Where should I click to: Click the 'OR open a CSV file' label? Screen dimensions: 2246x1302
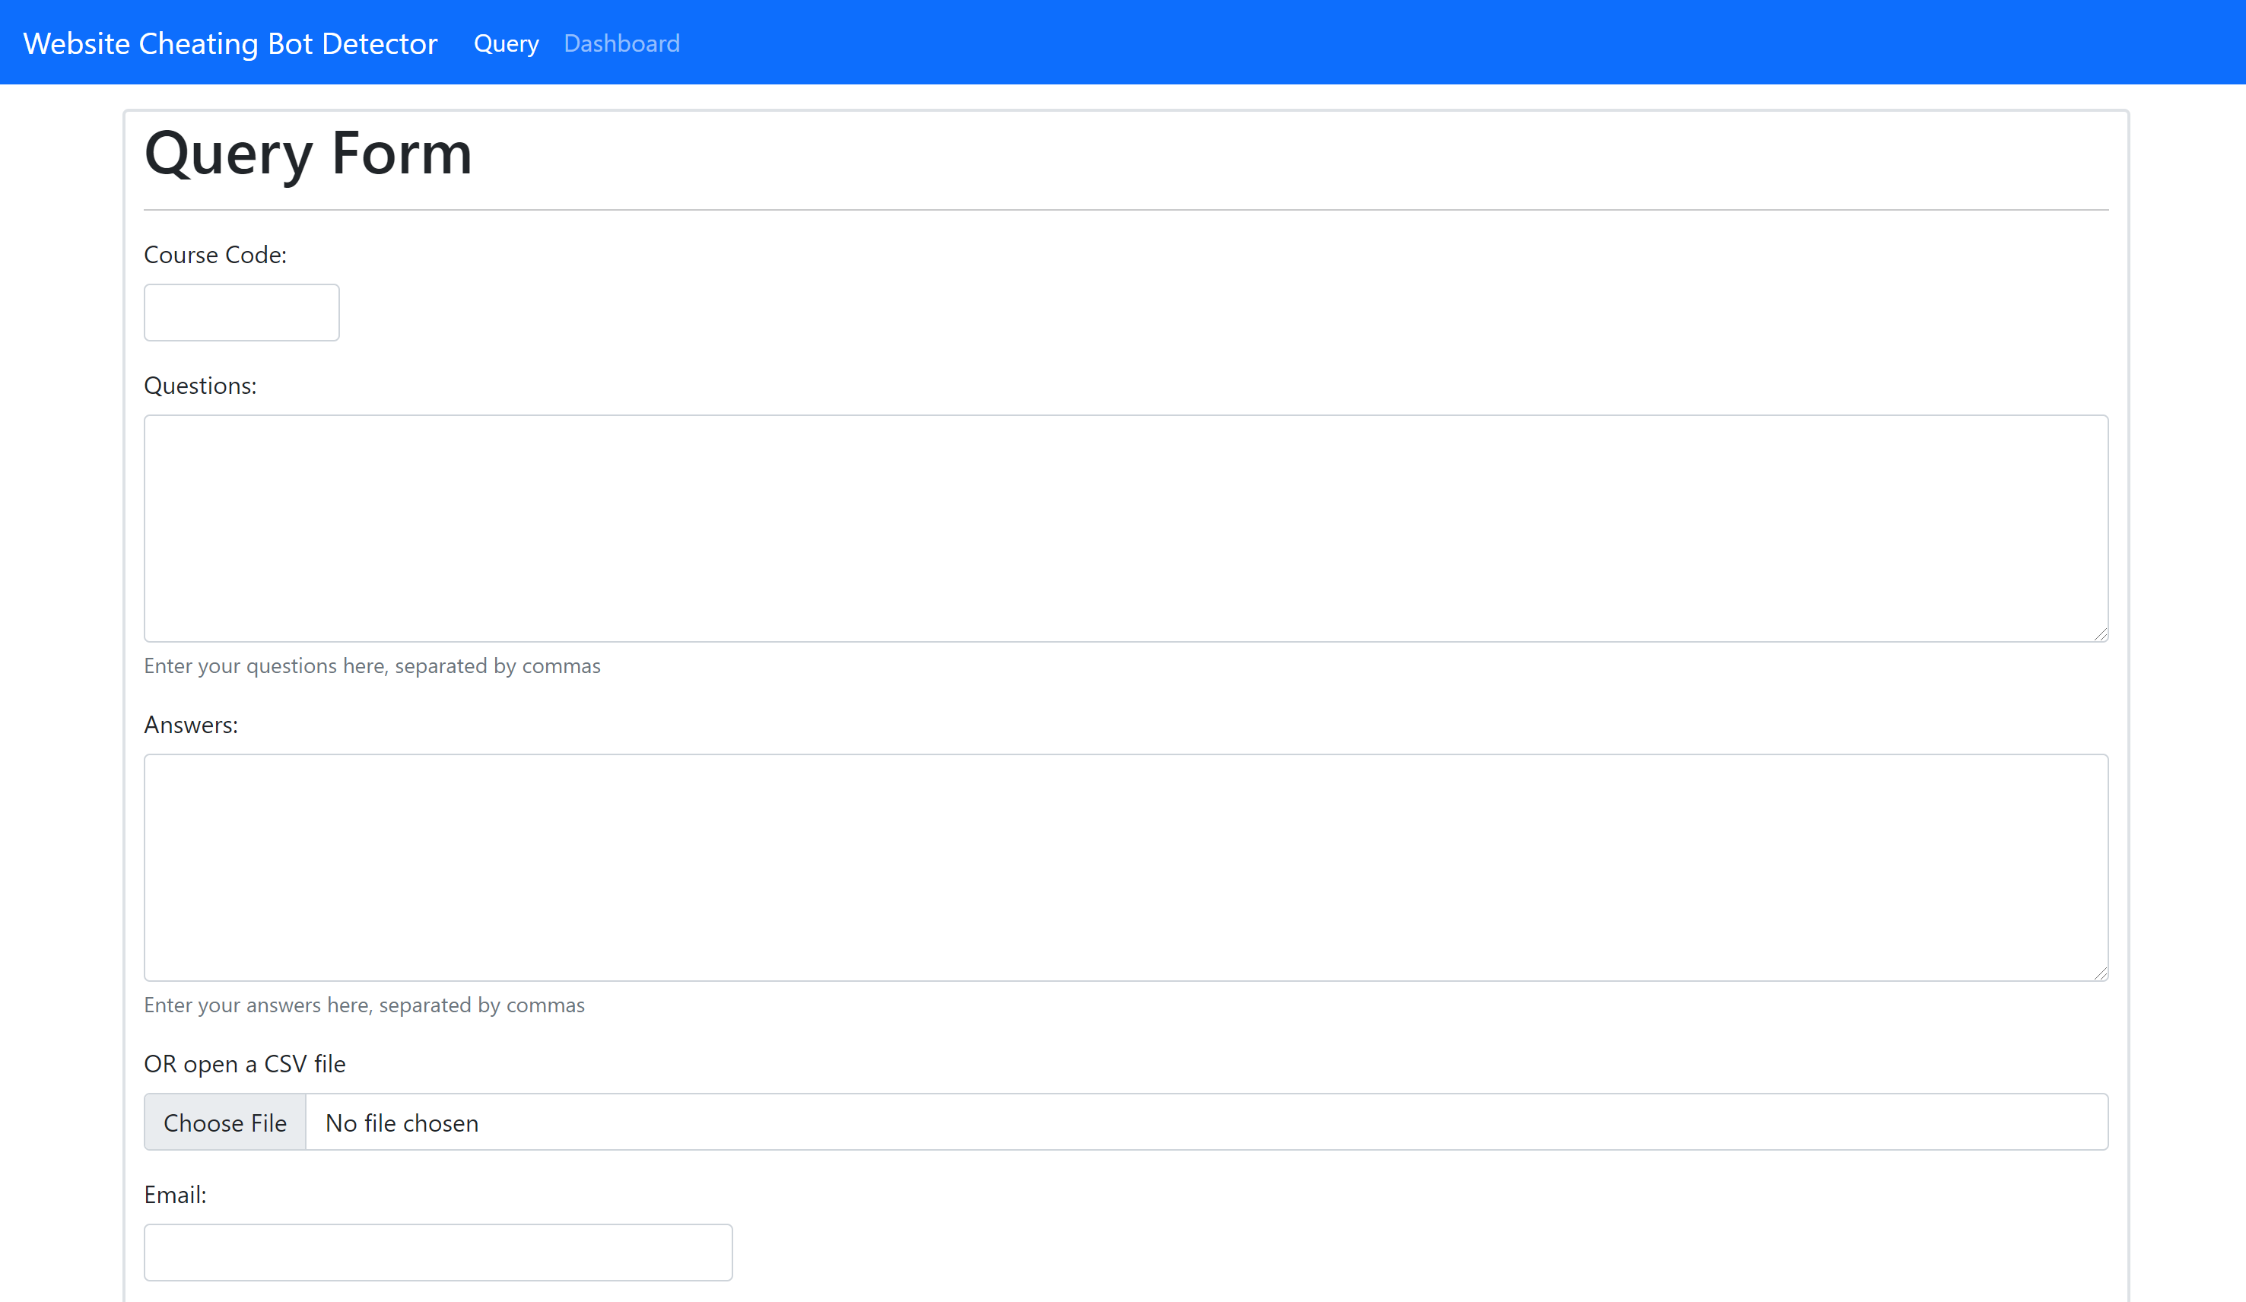click(x=244, y=1063)
